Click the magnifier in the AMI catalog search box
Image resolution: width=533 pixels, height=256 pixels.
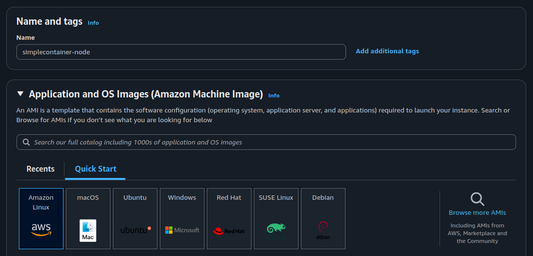click(26, 142)
